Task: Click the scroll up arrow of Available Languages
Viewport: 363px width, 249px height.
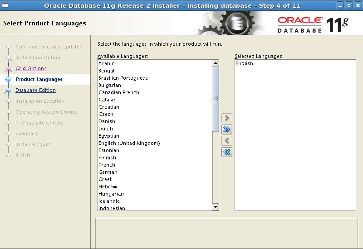Action: click(x=216, y=63)
